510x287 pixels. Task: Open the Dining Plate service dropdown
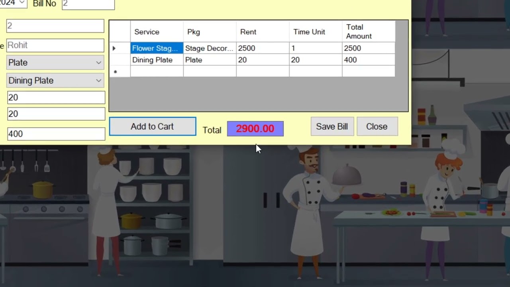click(x=55, y=81)
